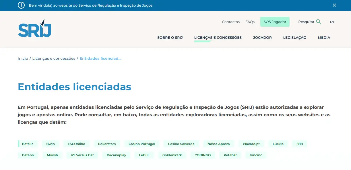The image size is (351, 170).
Task: Go to Início breadcrumb link
Action: click(23, 59)
